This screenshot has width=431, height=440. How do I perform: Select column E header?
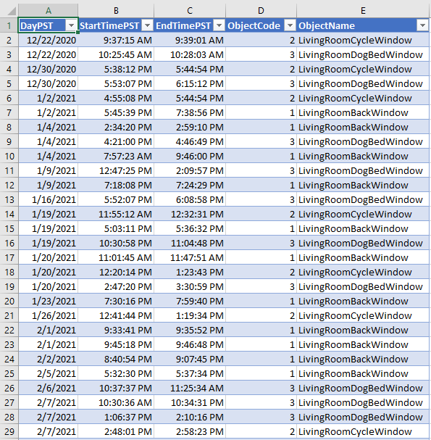click(x=363, y=11)
